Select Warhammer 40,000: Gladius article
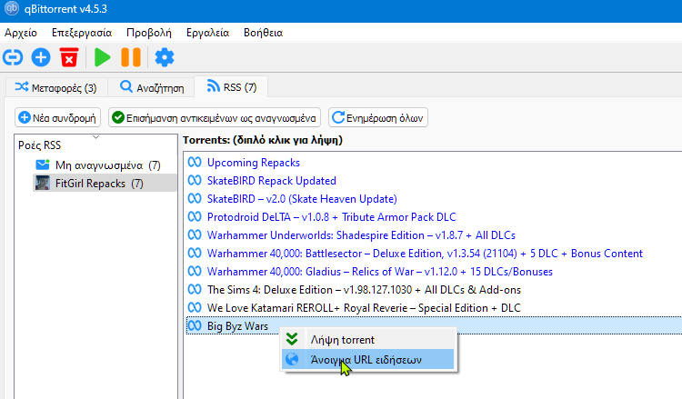682x399 pixels. (380, 272)
